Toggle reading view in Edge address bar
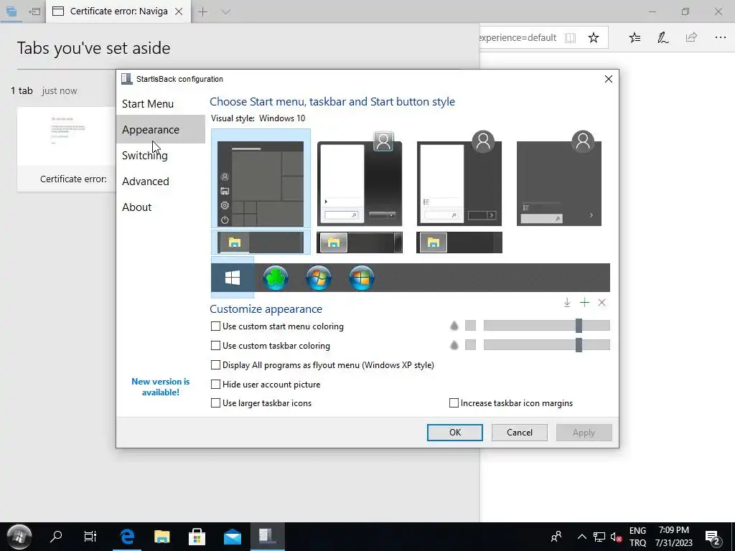The image size is (735, 551). tap(570, 37)
